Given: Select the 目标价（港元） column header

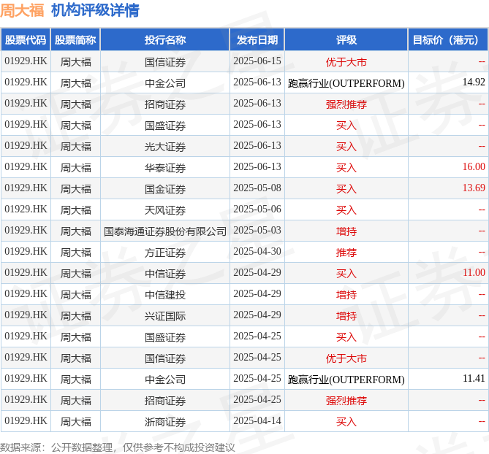Looking at the screenshot, I should coord(448,40).
